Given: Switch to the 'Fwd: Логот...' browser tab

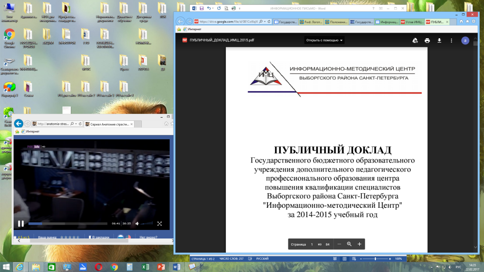Looking at the screenshot, I should pyautogui.click(x=312, y=22).
